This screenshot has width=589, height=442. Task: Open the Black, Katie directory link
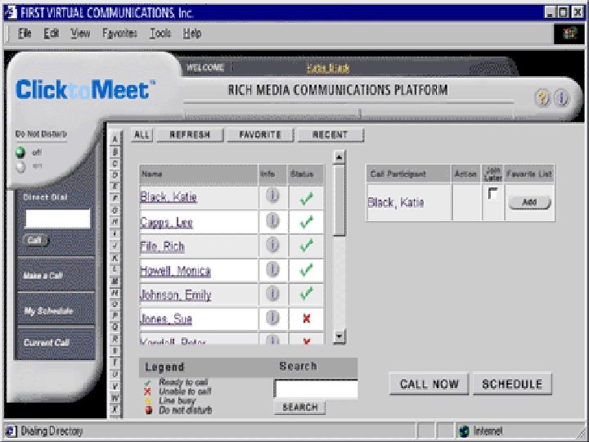169,197
